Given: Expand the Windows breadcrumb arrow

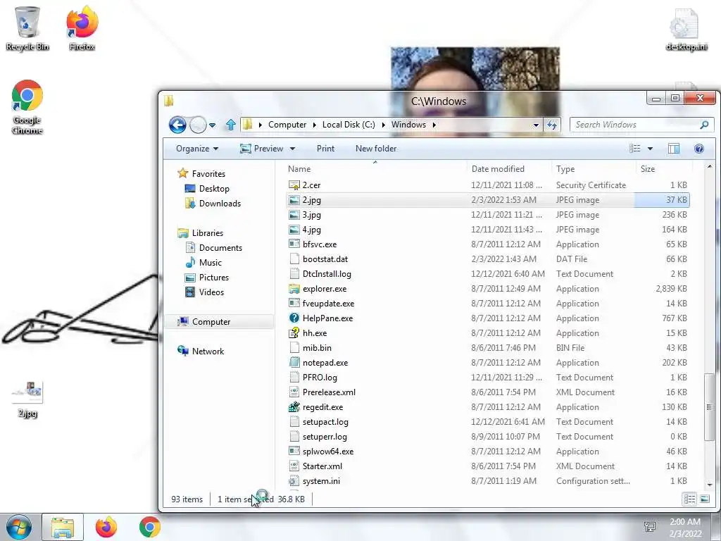Looking at the screenshot, I should [x=434, y=125].
